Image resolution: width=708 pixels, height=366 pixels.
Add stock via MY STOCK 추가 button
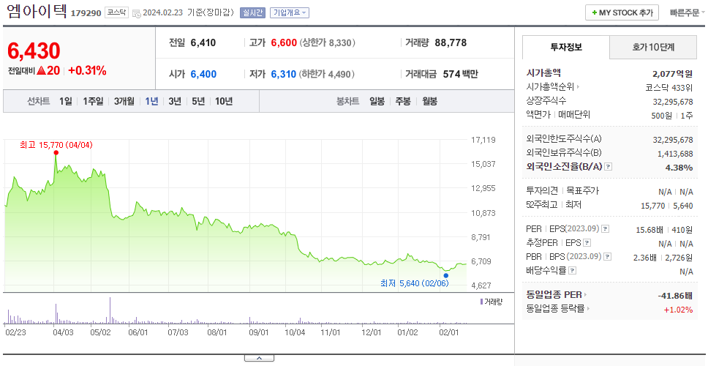622,12
